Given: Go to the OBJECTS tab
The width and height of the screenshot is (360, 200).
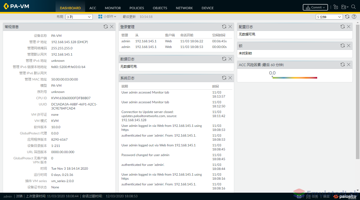Looking at the screenshot, I should (x=160, y=8).
